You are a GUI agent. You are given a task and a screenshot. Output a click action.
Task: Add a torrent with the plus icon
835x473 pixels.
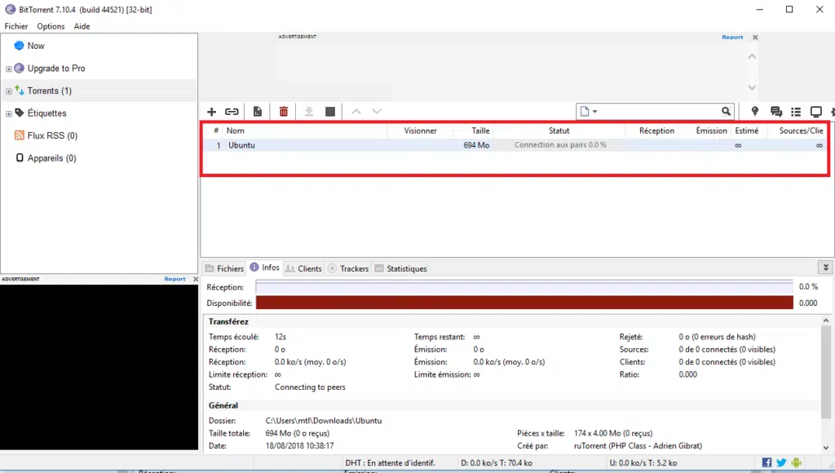pyautogui.click(x=211, y=112)
